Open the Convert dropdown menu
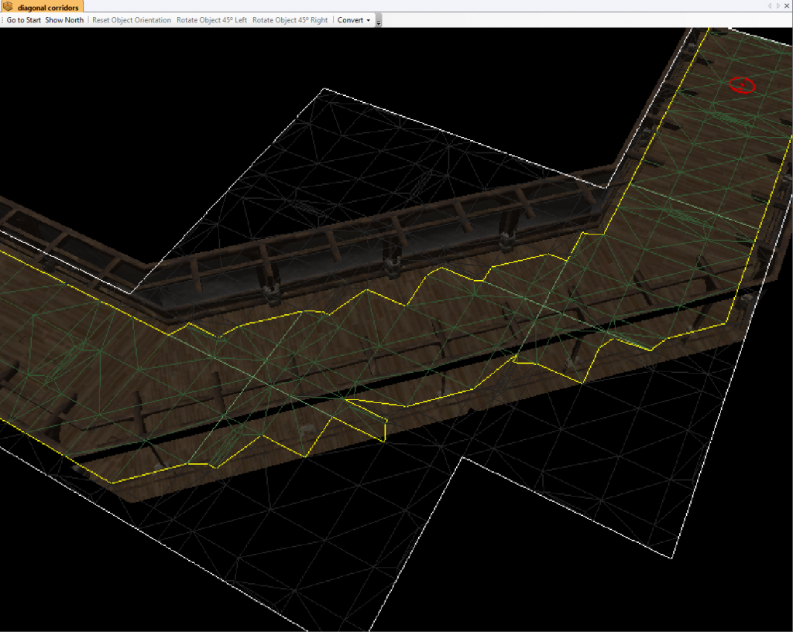The height and width of the screenshot is (632, 793). (x=354, y=20)
